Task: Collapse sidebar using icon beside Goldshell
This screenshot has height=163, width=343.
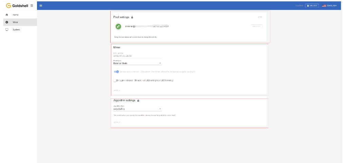Action: point(32,5)
